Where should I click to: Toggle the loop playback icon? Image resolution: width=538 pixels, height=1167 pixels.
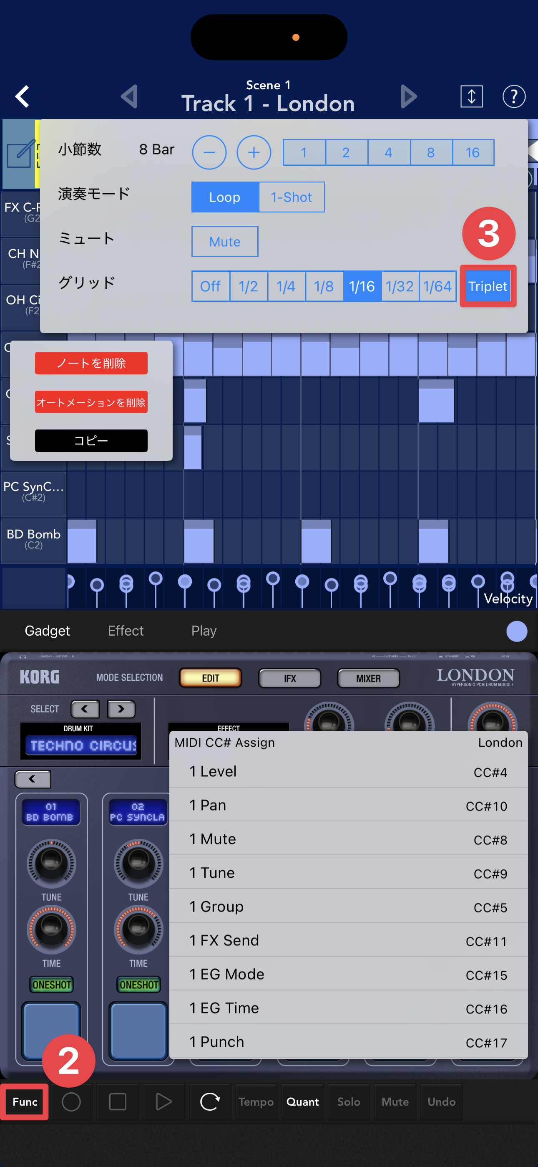[x=210, y=1102]
